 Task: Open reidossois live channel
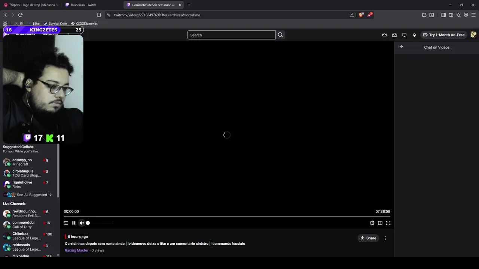tap(30, 247)
